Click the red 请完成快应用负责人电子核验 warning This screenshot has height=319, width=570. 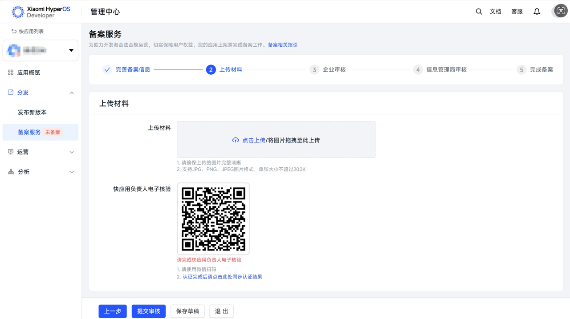209,260
